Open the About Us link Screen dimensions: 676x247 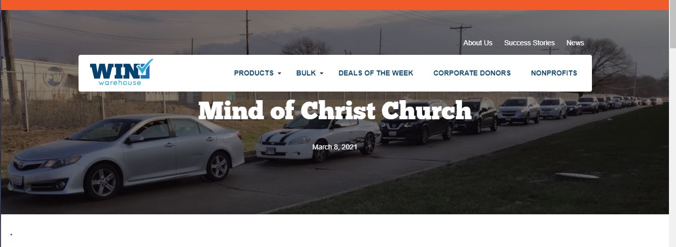[478, 43]
